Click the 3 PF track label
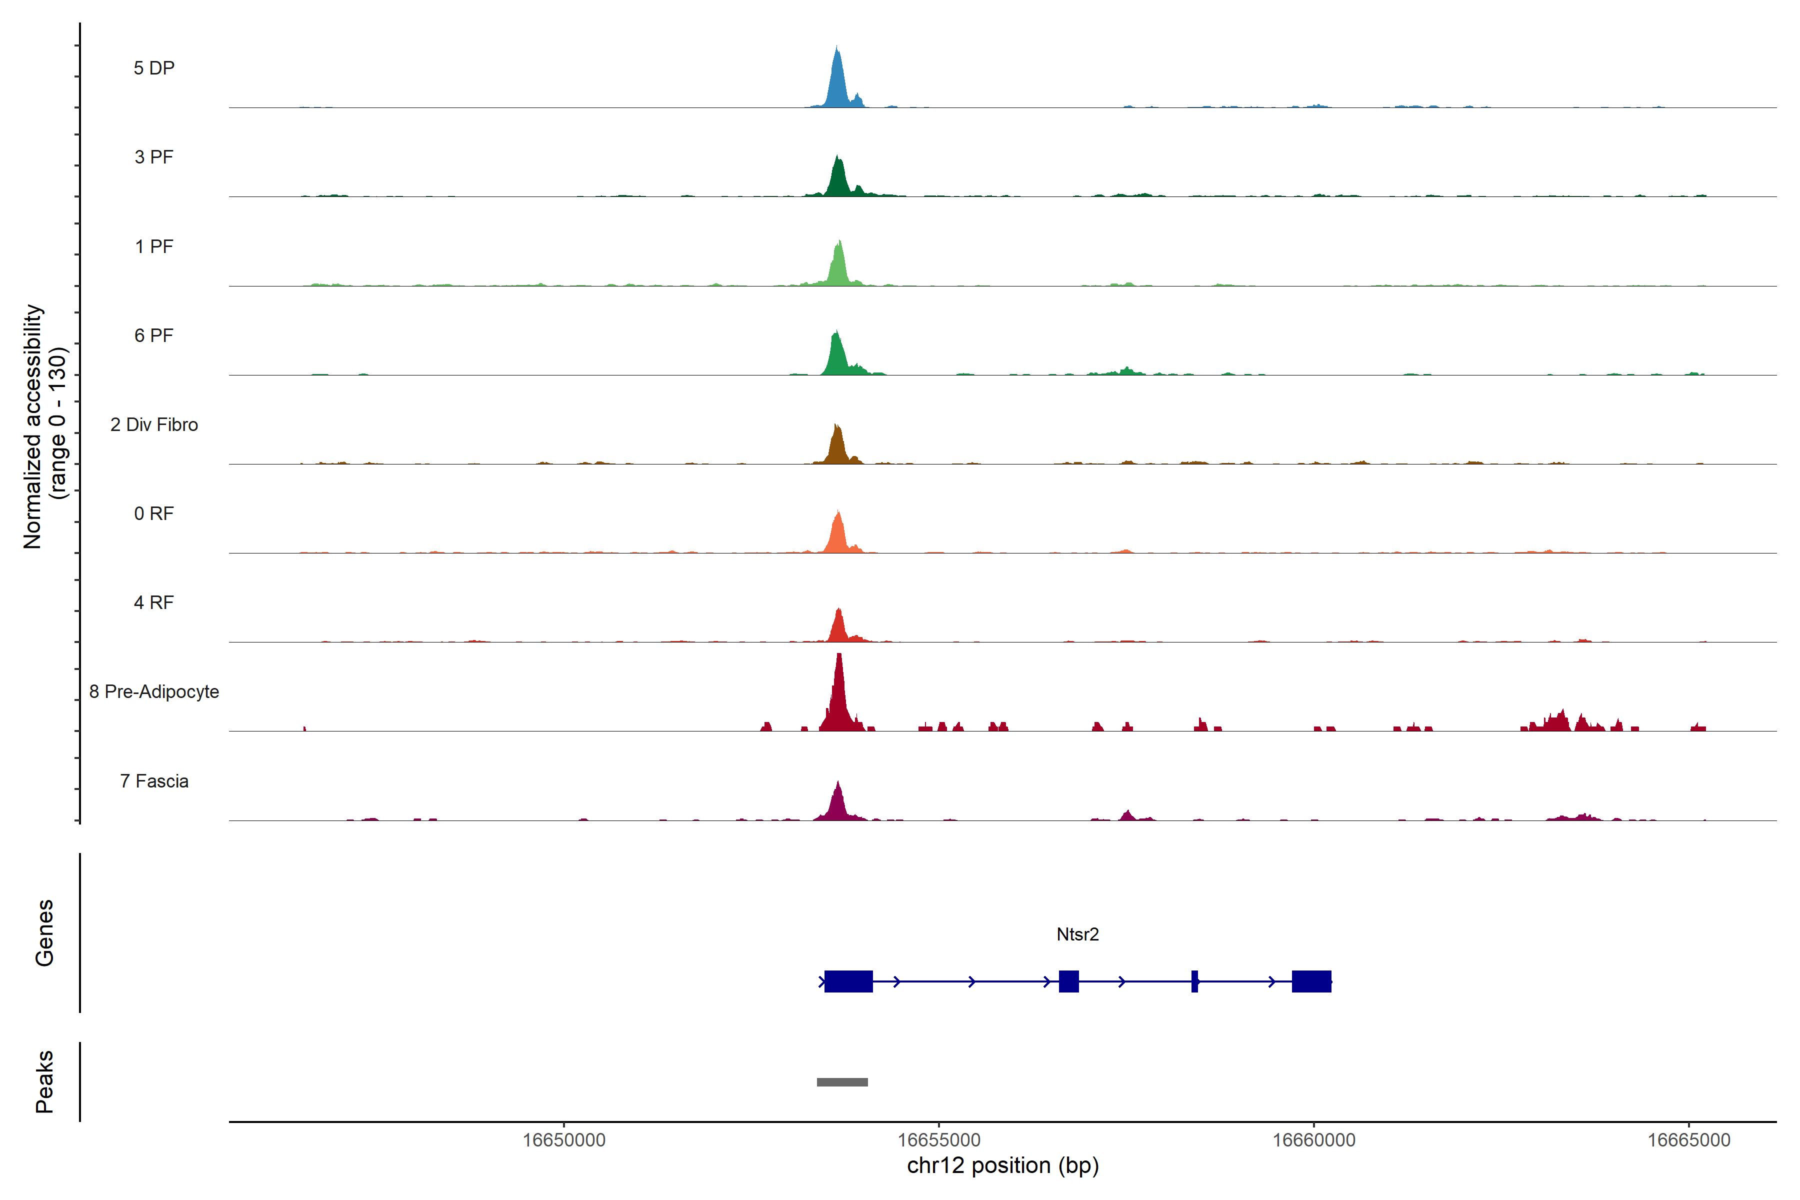 [x=154, y=157]
